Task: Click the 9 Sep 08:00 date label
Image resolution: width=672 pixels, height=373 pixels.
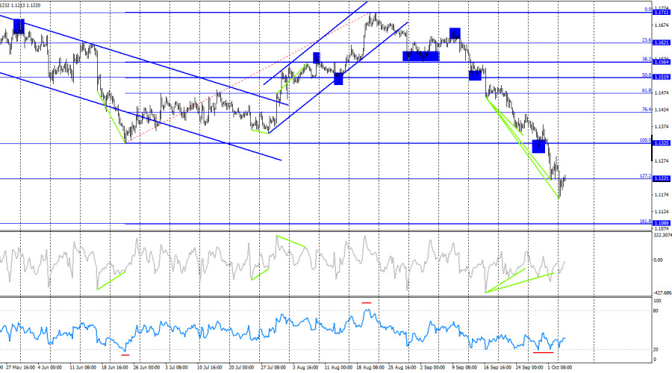Action: pyautogui.click(x=464, y=368)
